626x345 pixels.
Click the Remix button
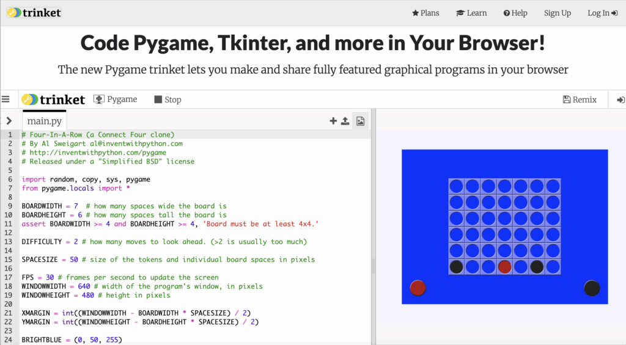click(x=580, y=100)
